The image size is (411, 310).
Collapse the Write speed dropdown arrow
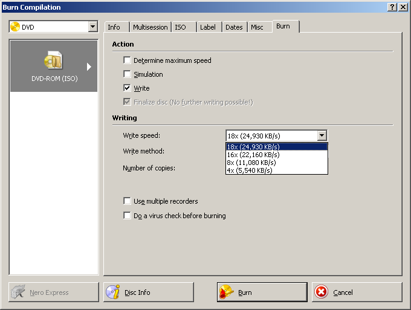click(322, 136)
